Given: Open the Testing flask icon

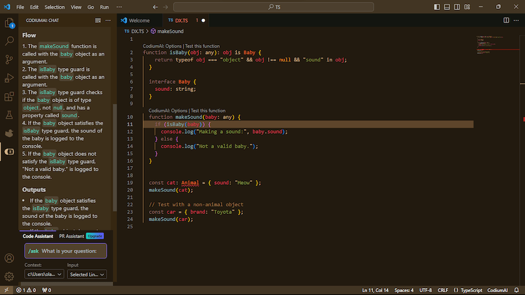Looking at the screenshot, I should pos(9,114).
